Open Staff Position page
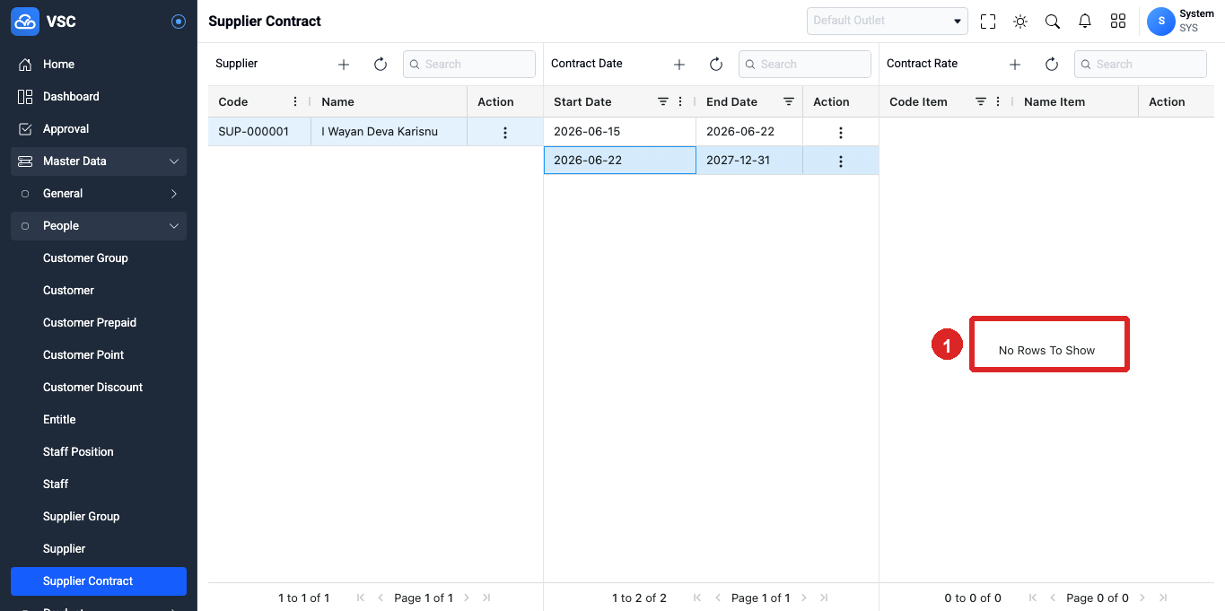Viewport: 1225px width, 611px height. coord(99,452)
